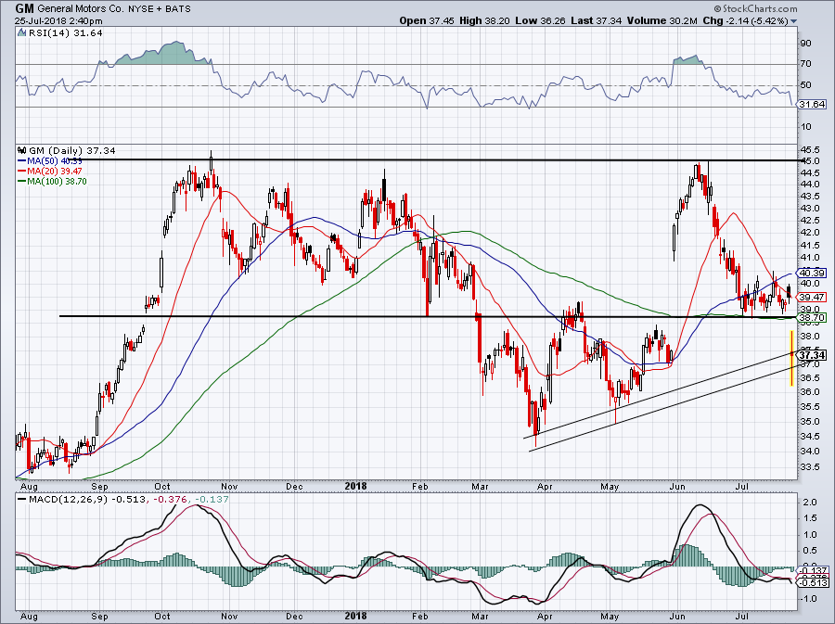Click the 10 level on RSI axis
The image size is (835, 624).
click(x=806, y=127)
